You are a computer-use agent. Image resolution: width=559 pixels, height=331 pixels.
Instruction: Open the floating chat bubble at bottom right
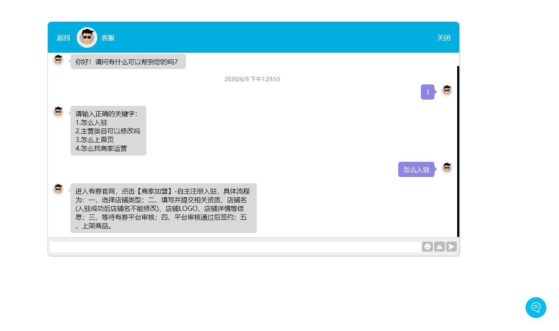click(x=536, y=308)
